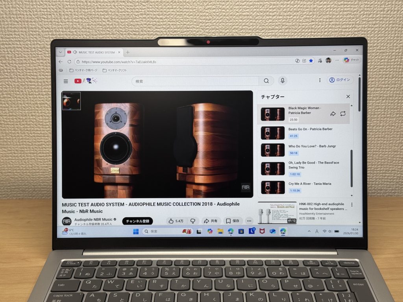Open the three-dot settings menu beside login
The width and height of the screenshot is (403, 302).
point(320,80)
